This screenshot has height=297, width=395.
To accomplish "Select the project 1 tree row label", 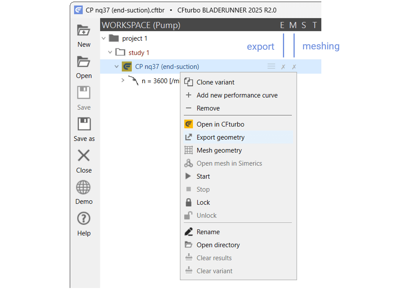I will (135, 38).
